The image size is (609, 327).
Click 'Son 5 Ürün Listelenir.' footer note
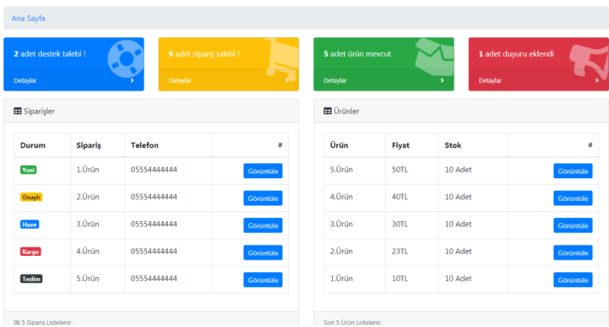(x=353, y=322)
